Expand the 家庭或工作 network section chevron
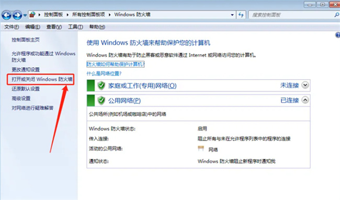 click(305, 85)
